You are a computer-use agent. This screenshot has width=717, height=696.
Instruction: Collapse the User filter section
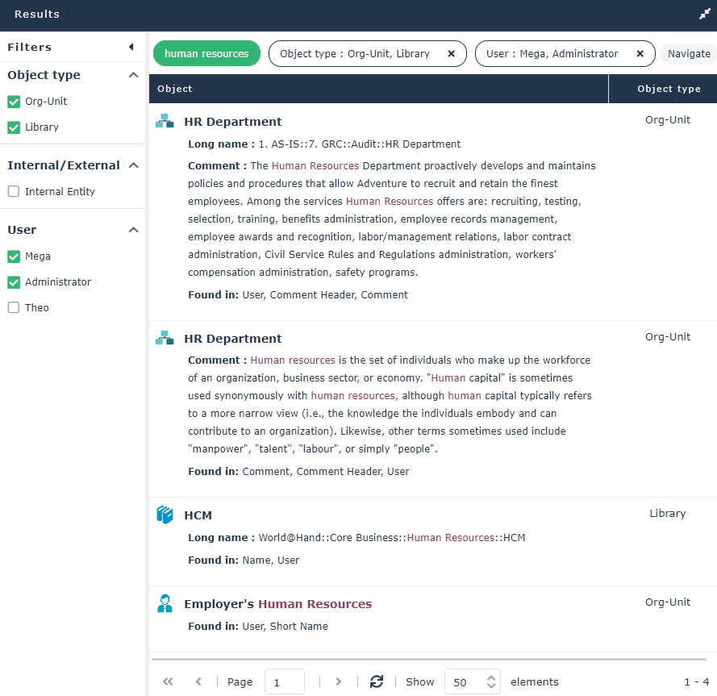133,230
